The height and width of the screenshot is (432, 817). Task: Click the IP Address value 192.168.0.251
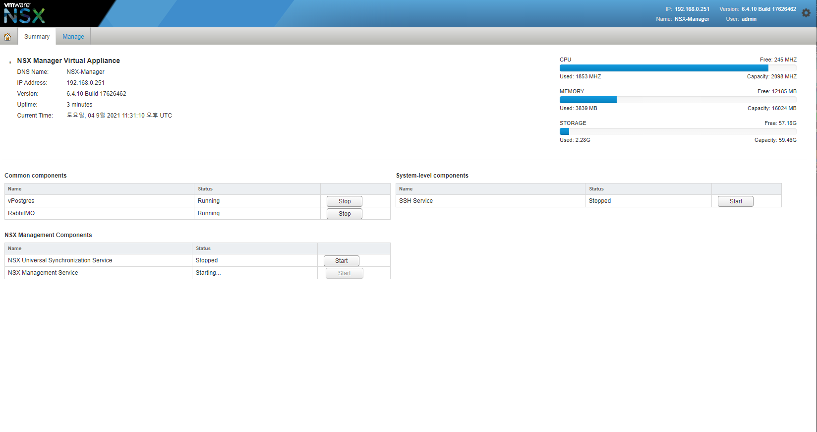coord(86,83)
